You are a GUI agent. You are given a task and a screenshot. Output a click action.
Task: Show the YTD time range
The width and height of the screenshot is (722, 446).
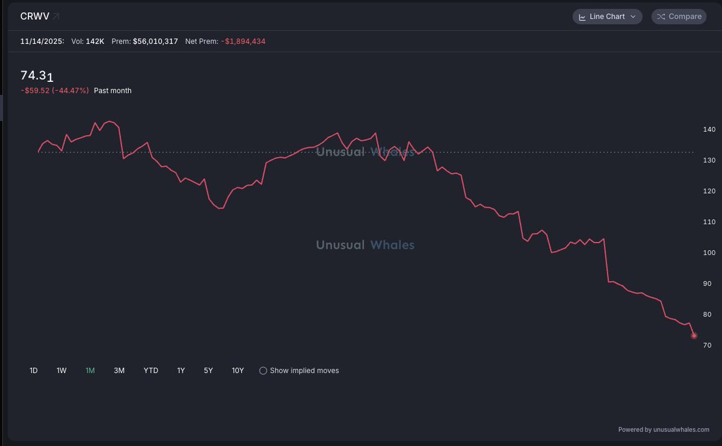(150, 371)
